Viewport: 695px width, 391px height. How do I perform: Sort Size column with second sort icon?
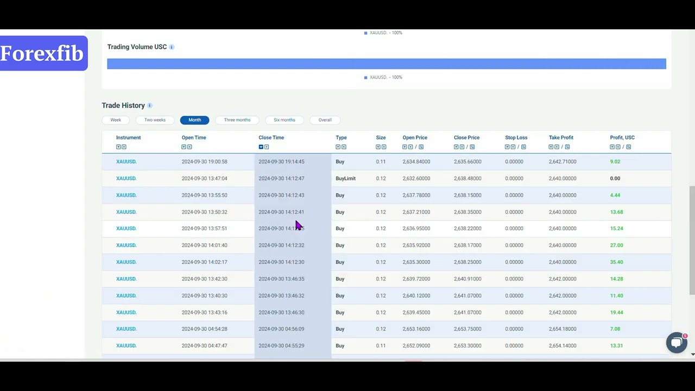[384, 147]
